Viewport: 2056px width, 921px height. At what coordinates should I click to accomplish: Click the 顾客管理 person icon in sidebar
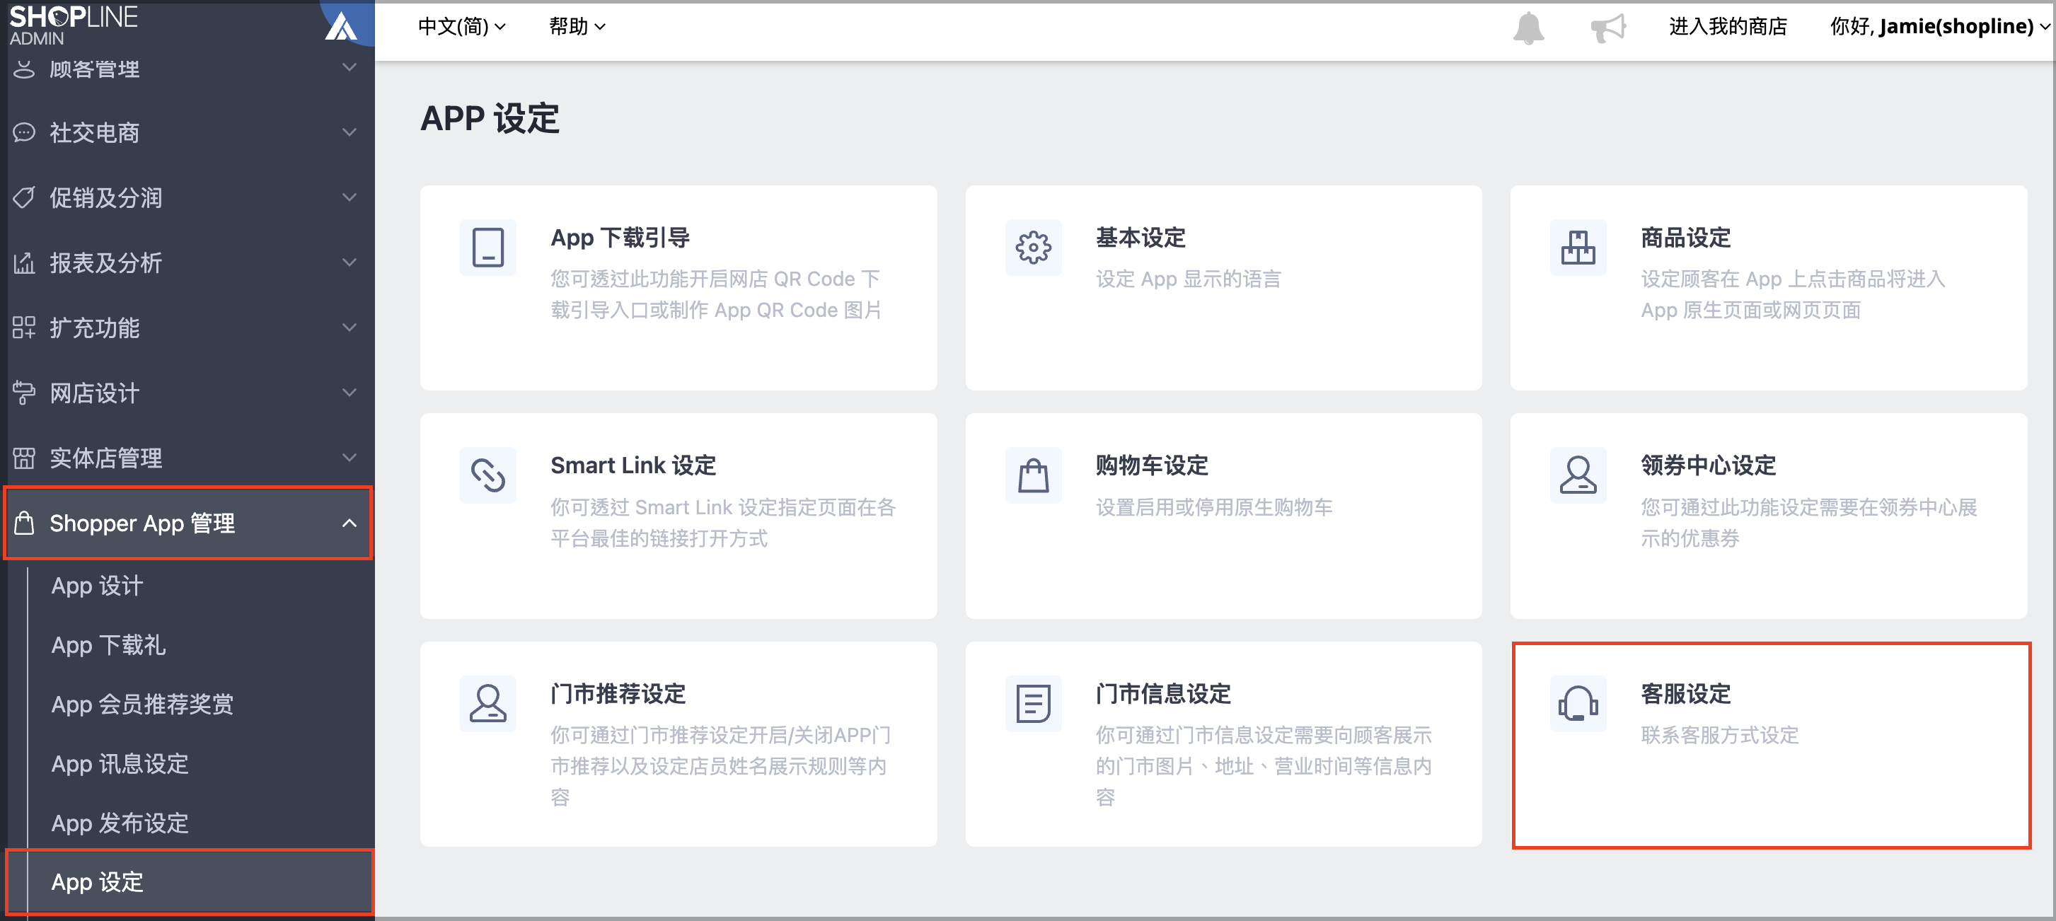24,69
